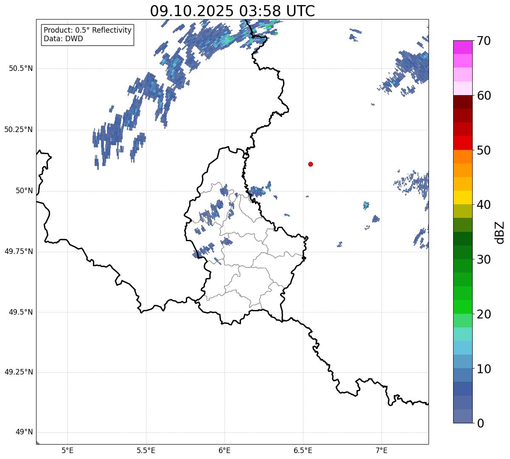
Task: Click the 7°E longitude label
Action: [381, 451]
